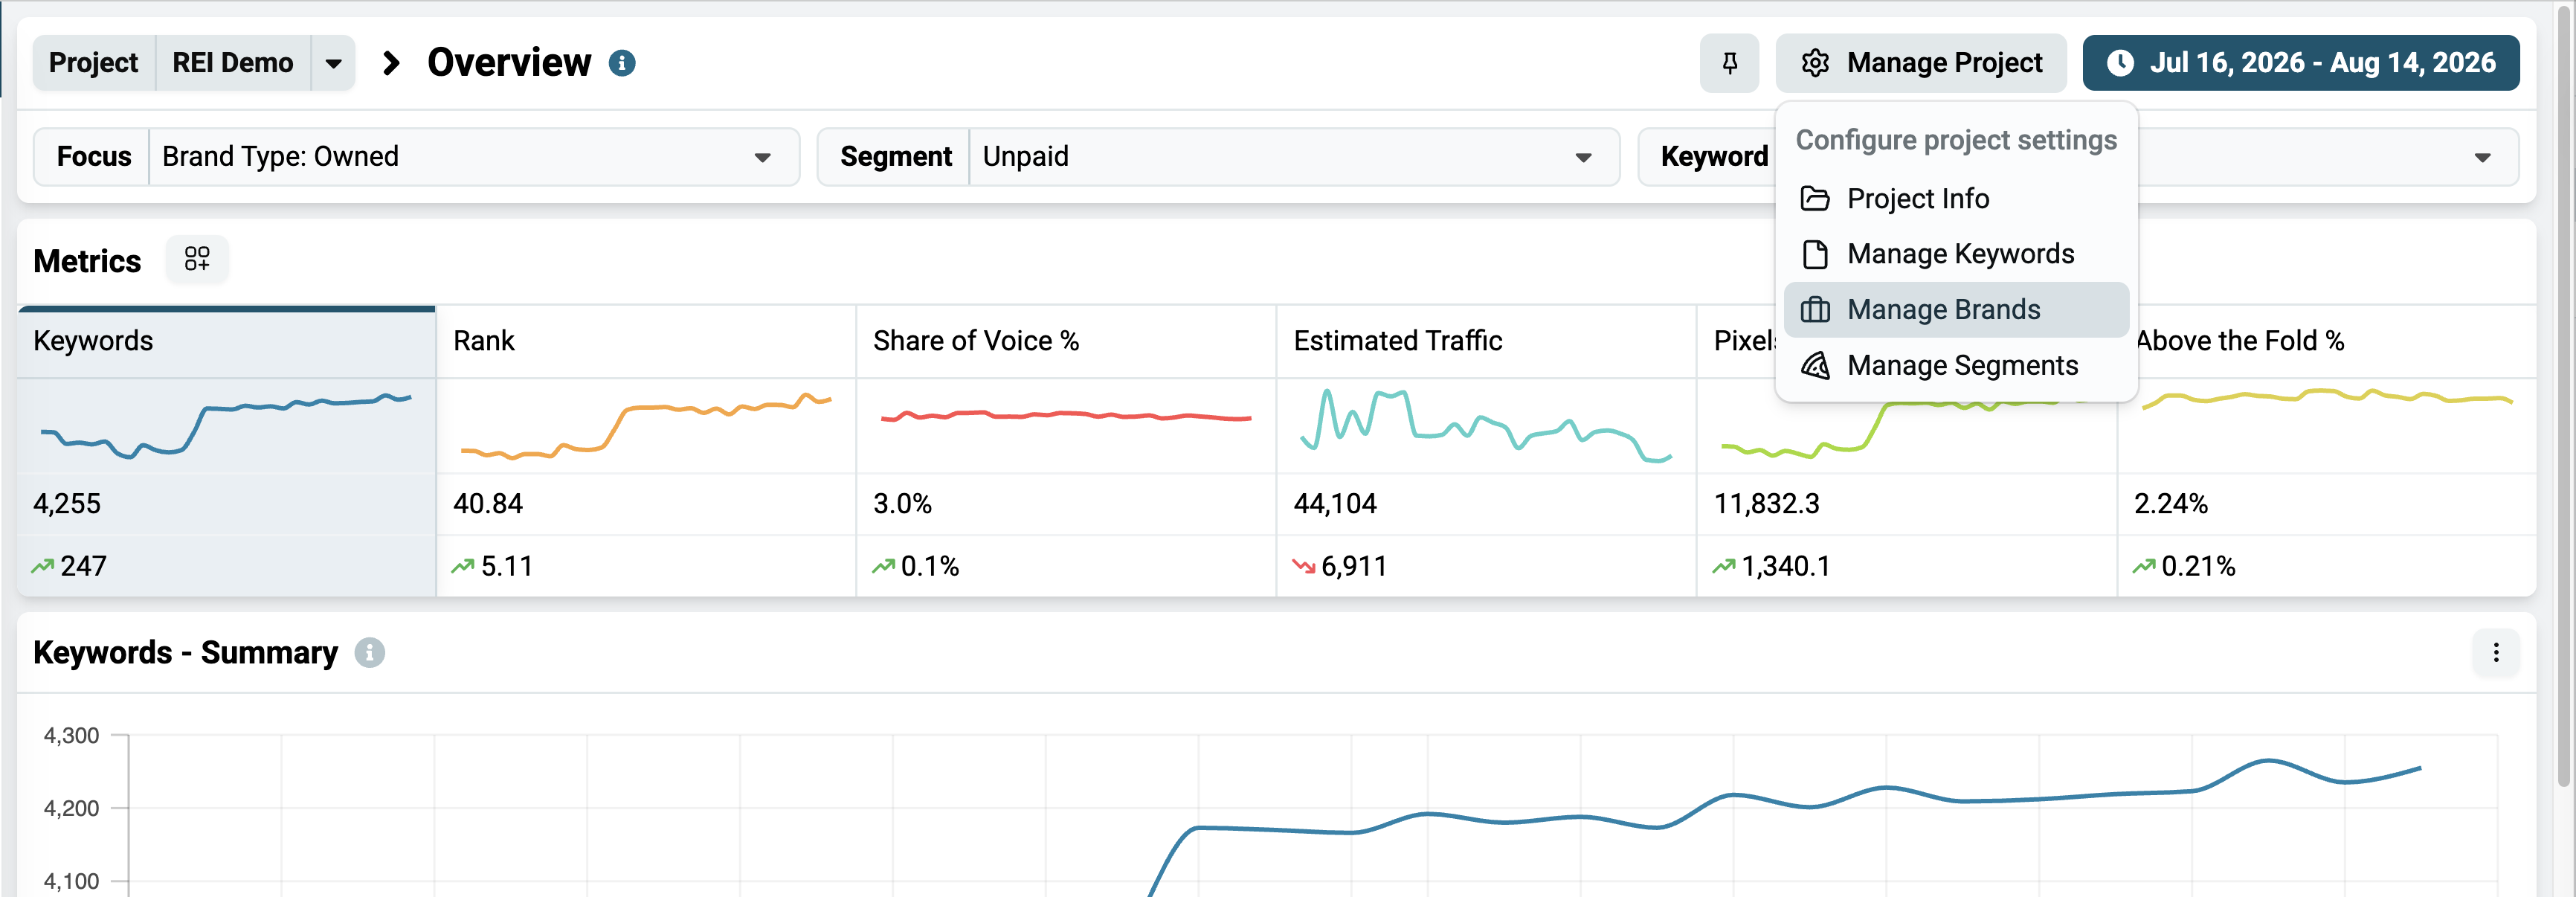
Task: Click the Manage Keywords document icon
Action: click(x=1815, y=255)
